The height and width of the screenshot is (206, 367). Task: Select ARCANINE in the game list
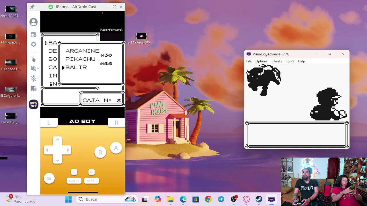(x=82, y=51)
